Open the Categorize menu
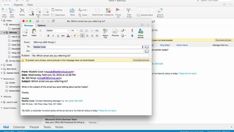This screenshot has height=132, width=234. click(x=109, y=12)
